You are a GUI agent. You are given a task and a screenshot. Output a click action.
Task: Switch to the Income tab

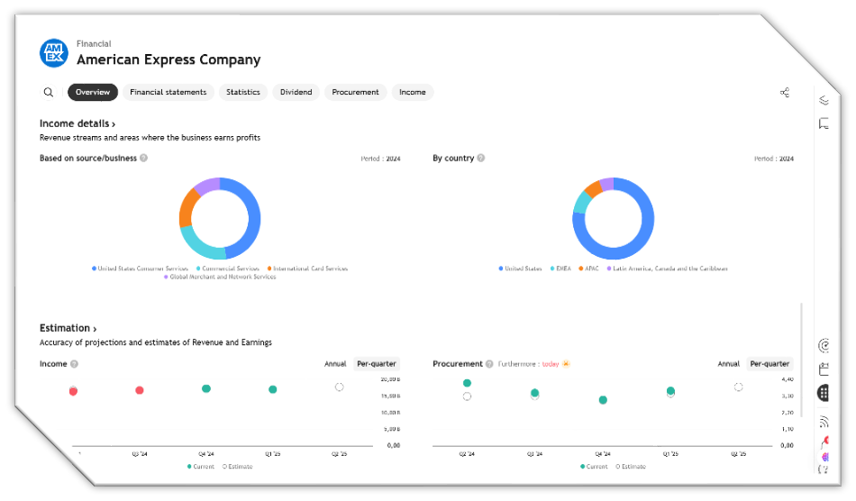pyautogui.click(x=412, y=92)
